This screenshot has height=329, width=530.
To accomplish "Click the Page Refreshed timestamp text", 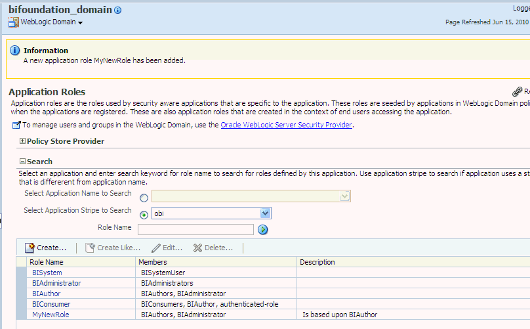I will click(487, 22).
